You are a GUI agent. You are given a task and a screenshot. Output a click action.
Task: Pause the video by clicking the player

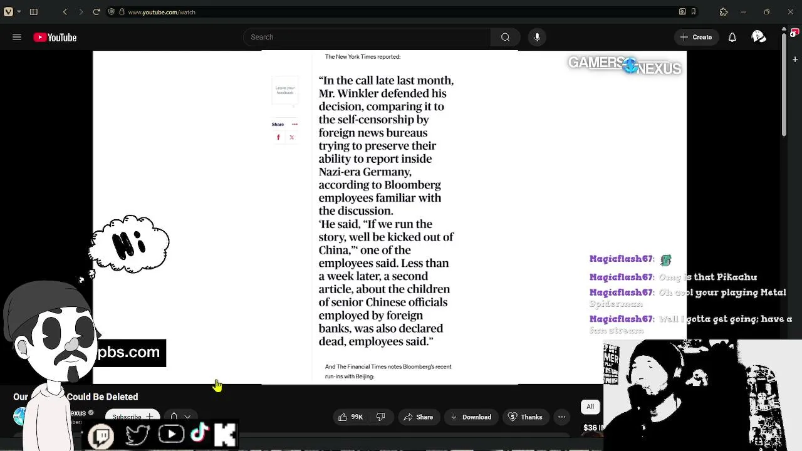(390, 217)
